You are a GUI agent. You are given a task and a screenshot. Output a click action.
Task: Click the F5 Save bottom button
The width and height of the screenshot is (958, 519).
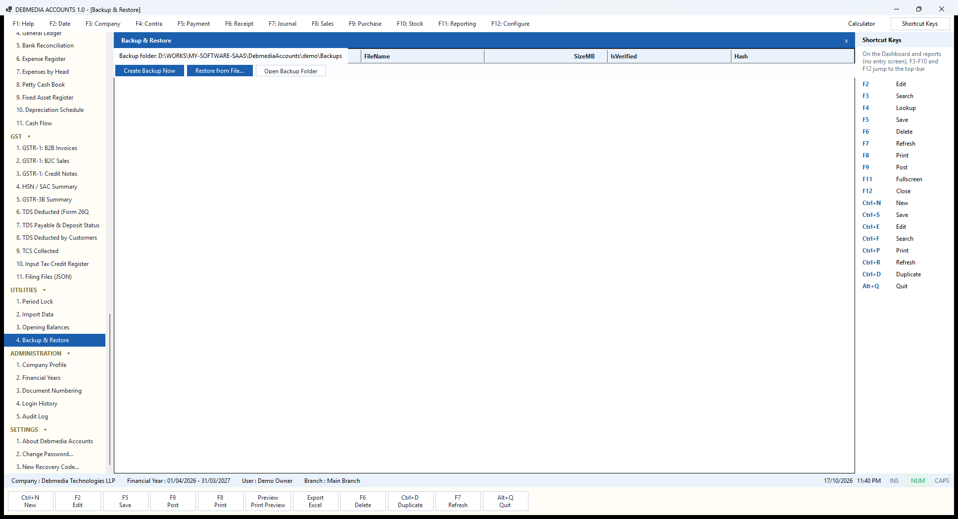pos(125,501)
